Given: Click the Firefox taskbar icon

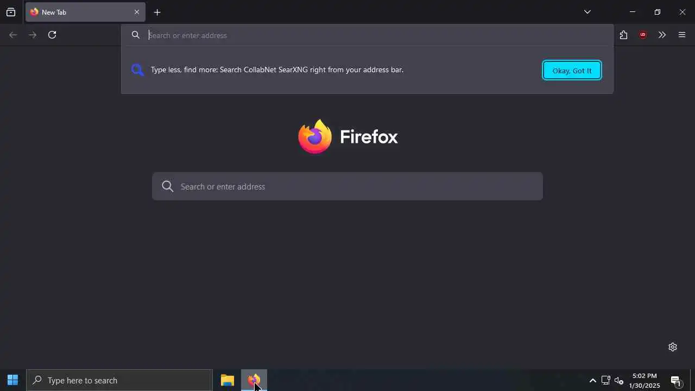Looking at the screenshot, I should coord(254,380).
